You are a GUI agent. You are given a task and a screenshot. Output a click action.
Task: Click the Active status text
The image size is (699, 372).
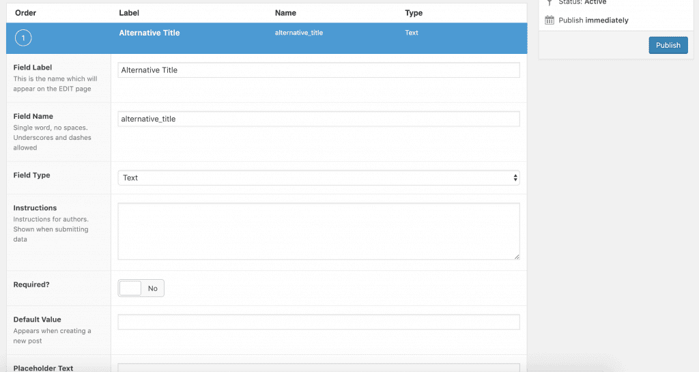point(595,3)
